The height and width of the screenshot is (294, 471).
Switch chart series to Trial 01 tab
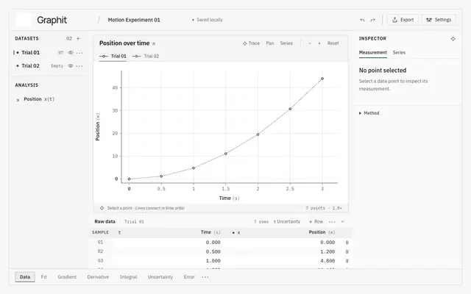coord(113,56)
